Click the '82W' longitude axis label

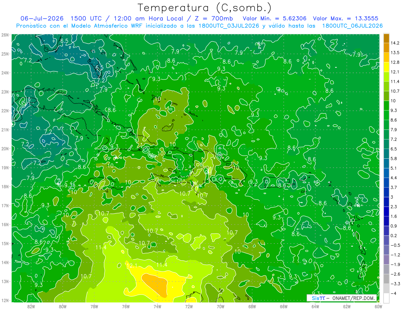(31, 306)
